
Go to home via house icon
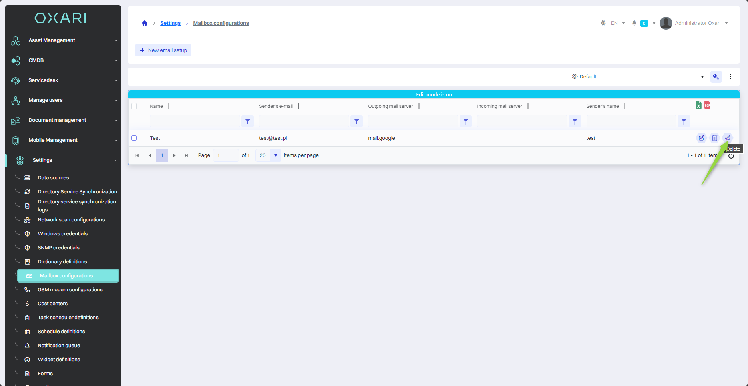coord(145,23)
